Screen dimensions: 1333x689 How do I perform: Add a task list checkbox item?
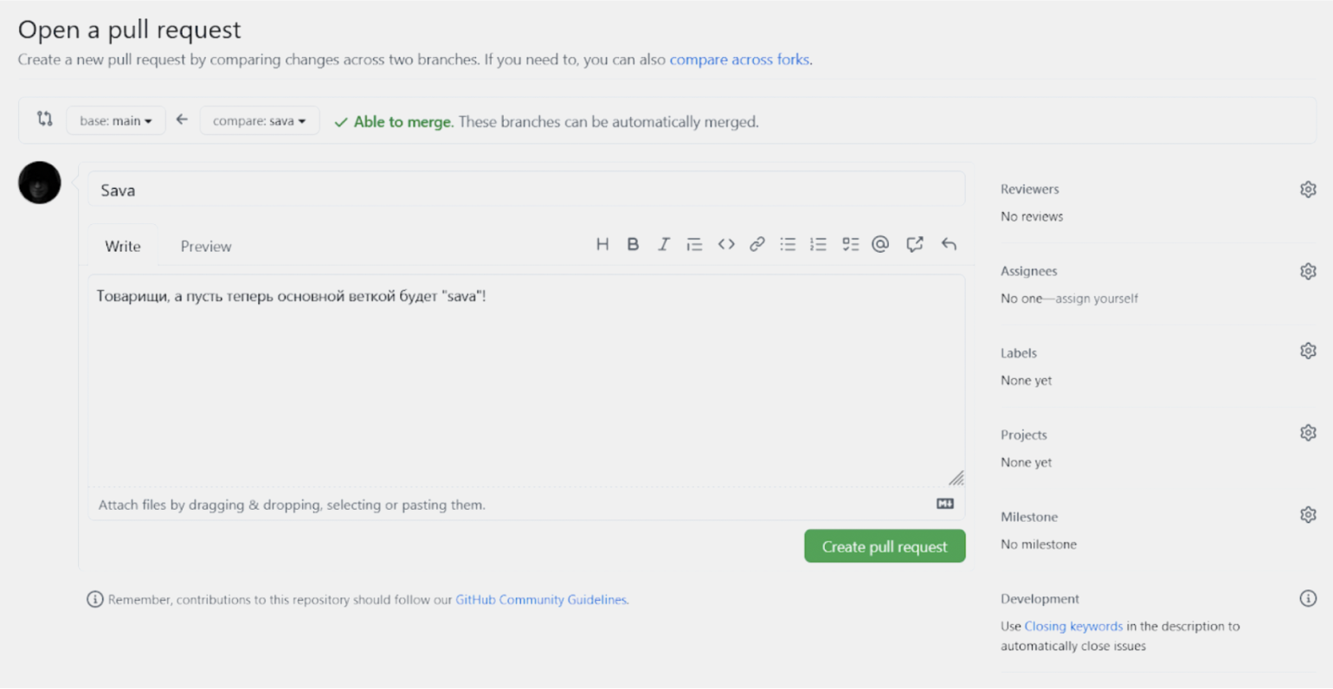tap(850, 245)
